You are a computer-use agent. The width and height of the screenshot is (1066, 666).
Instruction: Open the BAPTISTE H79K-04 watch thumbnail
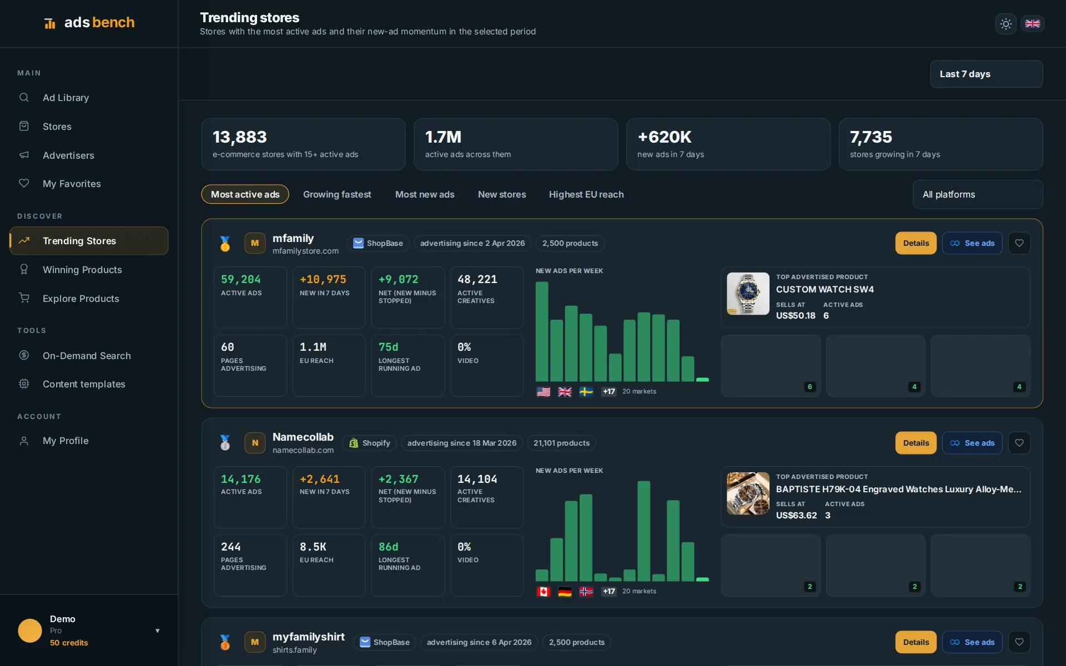[748, 493]
